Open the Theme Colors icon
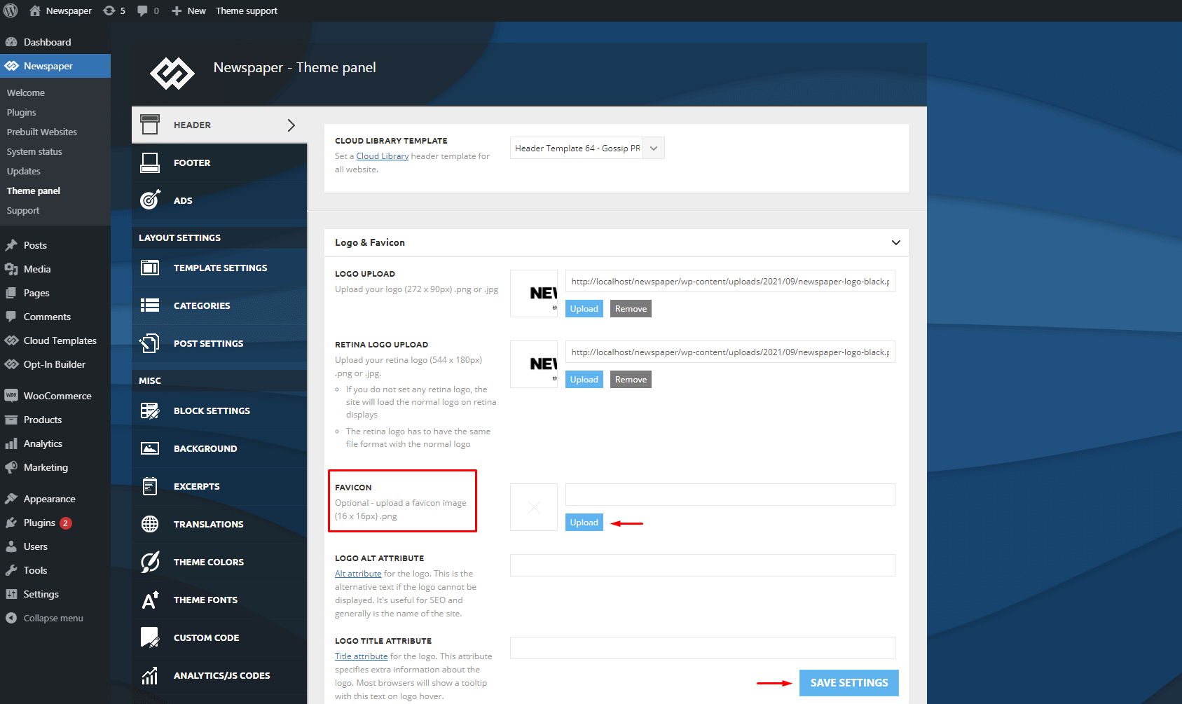Image resolution: width=1182 pixels, height=704 pixels. [150, 562]
